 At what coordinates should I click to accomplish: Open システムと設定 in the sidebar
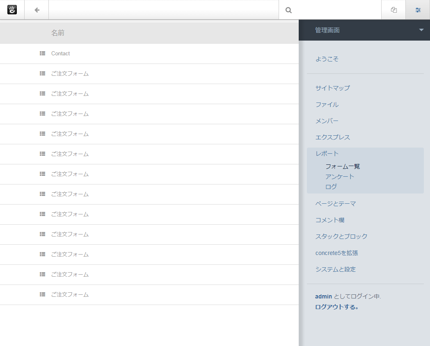click(x=336, y=269)
